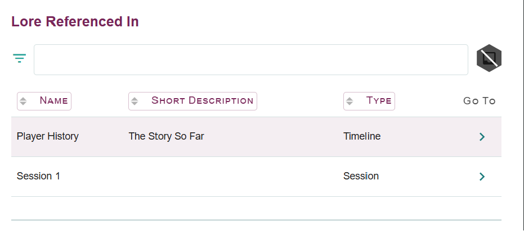
Task: Select the Session 1 name cell
Action: pyautogui.click(x=38, y=176)
